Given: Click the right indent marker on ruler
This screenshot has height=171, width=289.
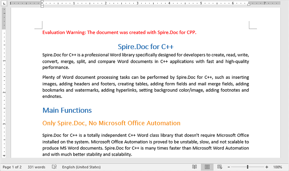Looking at the screenshot, I should click(x=249, y=4).
